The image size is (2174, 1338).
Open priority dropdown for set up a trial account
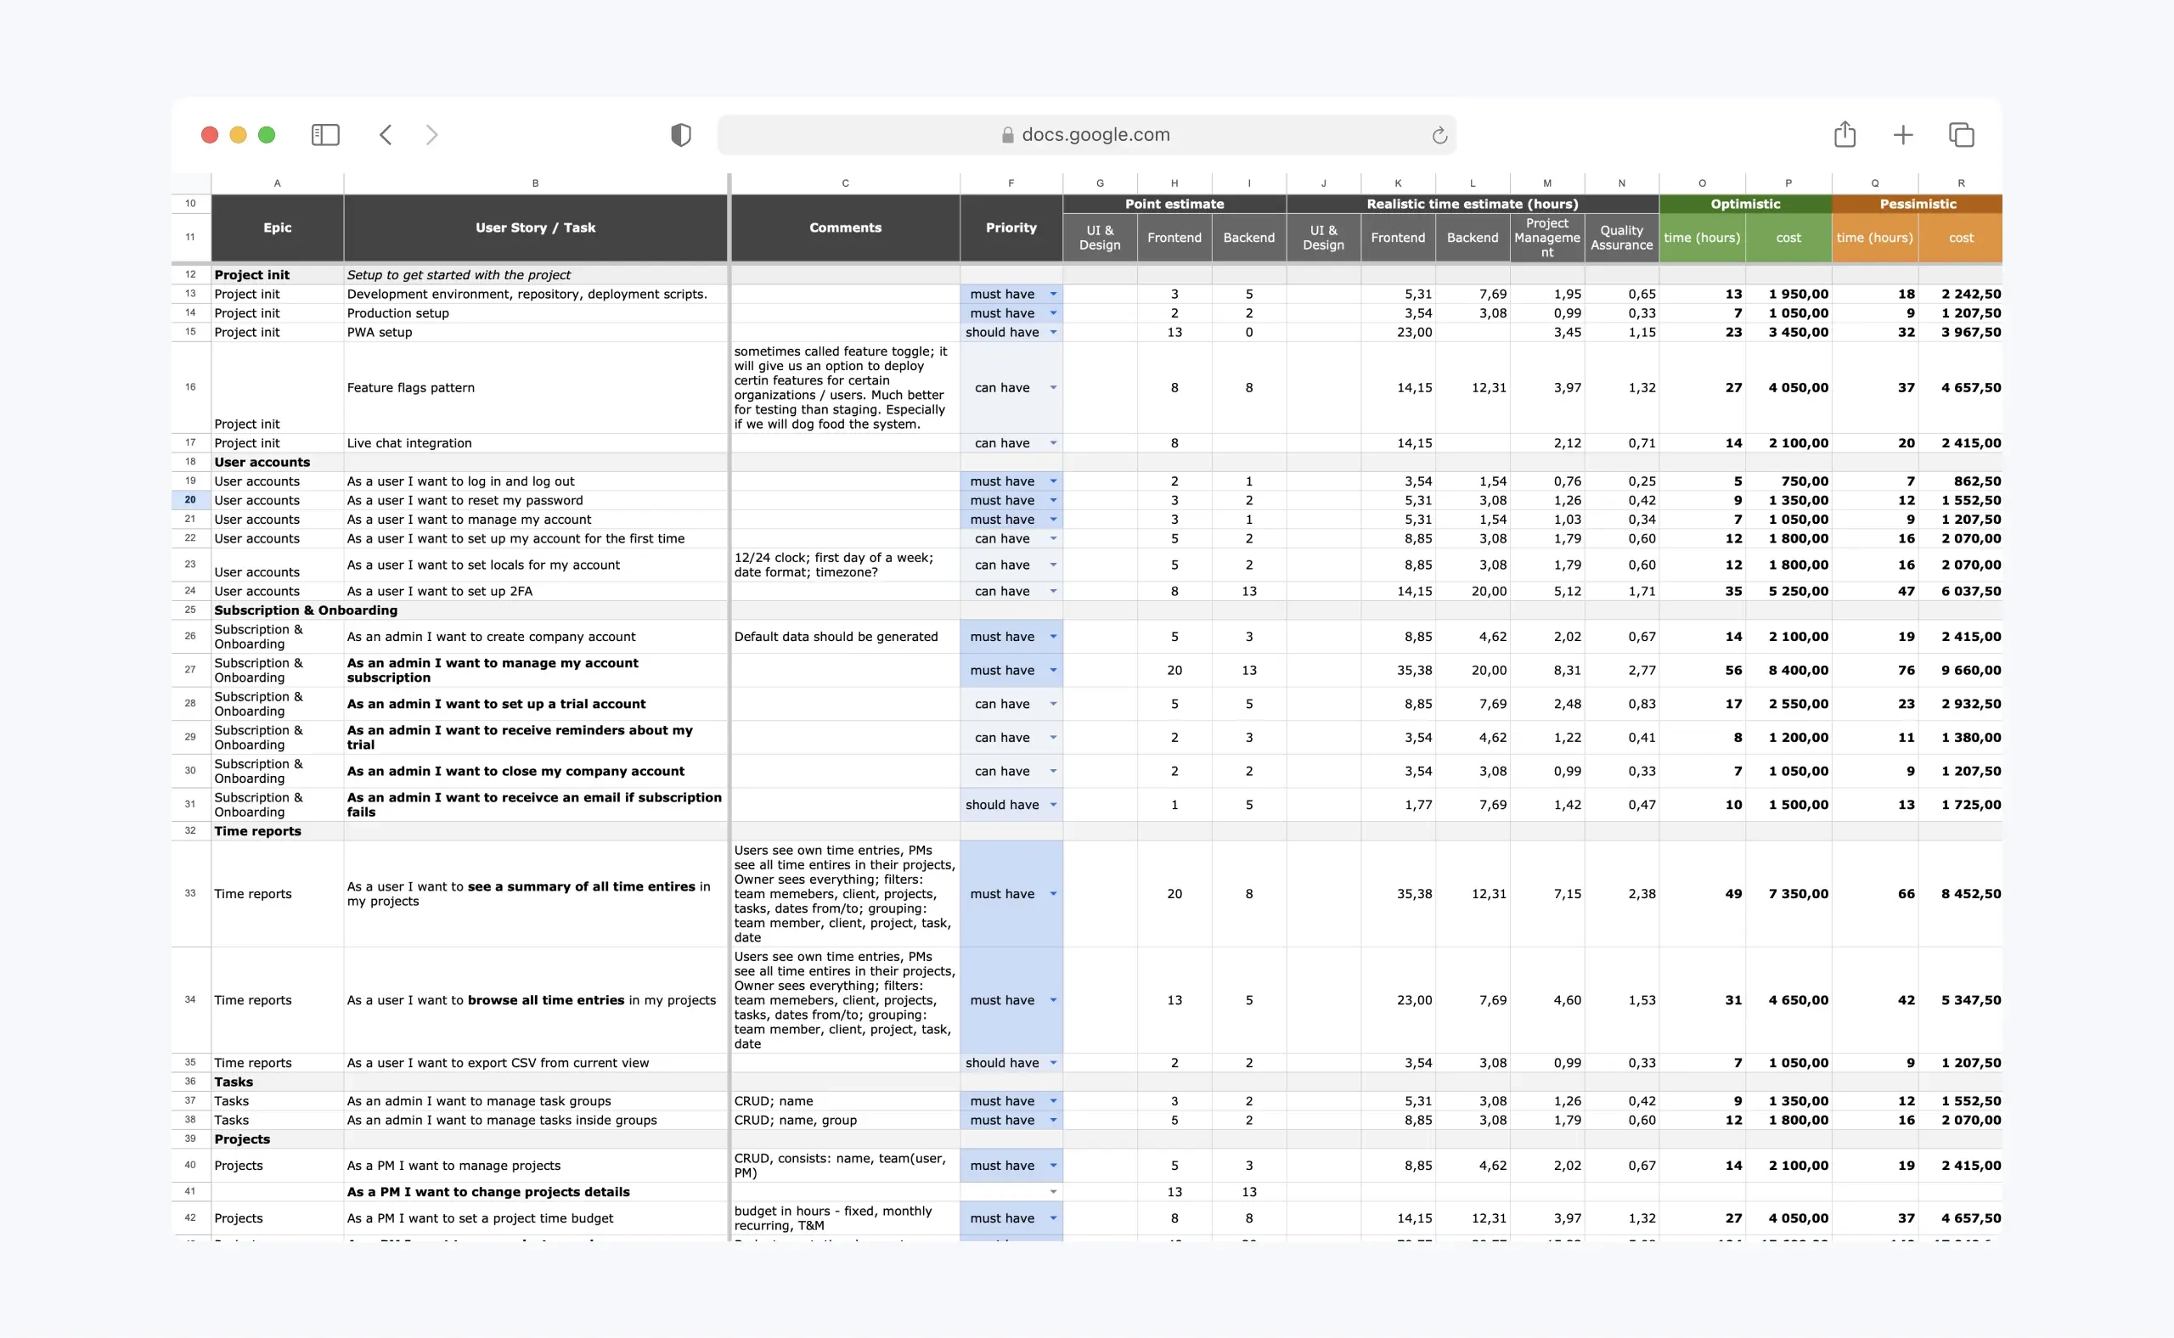click(1053, 704)
